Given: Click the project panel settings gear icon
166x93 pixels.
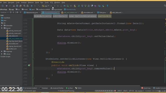Looking at the screenshot, I should click(x=17, y=12).
